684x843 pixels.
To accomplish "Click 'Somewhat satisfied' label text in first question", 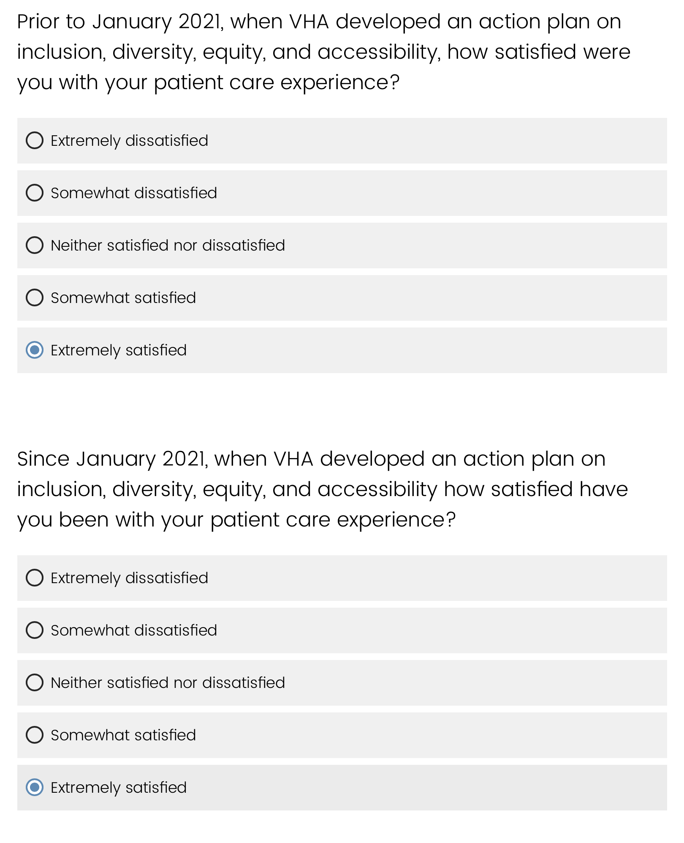I will click(123, 298).
